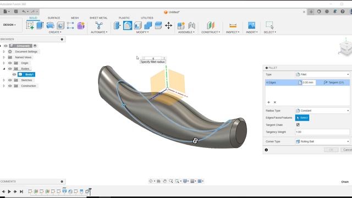Expand the Construction tree node
352x198 pixels.
4,86
